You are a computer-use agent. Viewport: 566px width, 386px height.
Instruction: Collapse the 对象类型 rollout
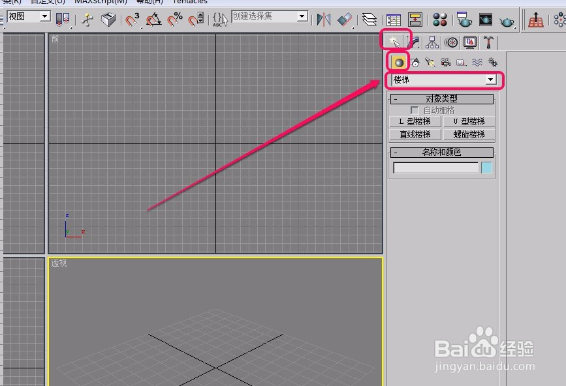(442, 98)
